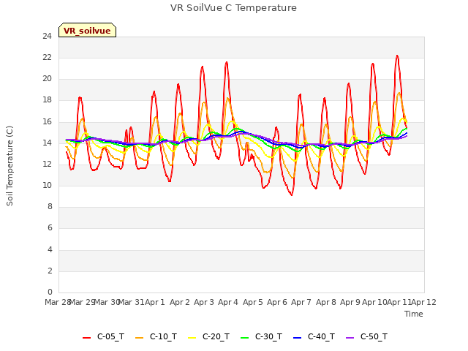Image resolution: width=468 pixels, height=351 pixels.
Task: Click the Time axis label
Action: tap(414, 314)
